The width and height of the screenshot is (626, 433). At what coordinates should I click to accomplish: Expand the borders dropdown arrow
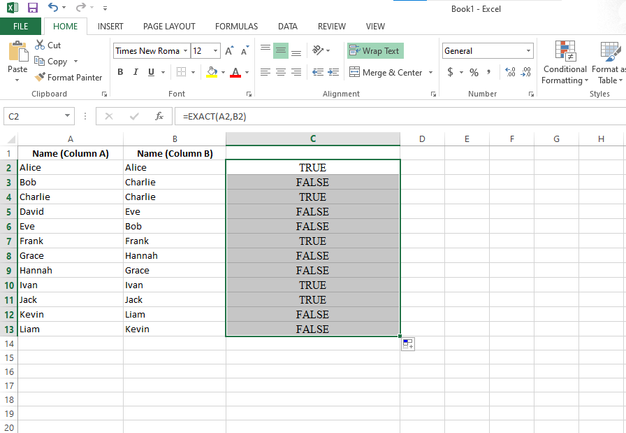point(194,72)
